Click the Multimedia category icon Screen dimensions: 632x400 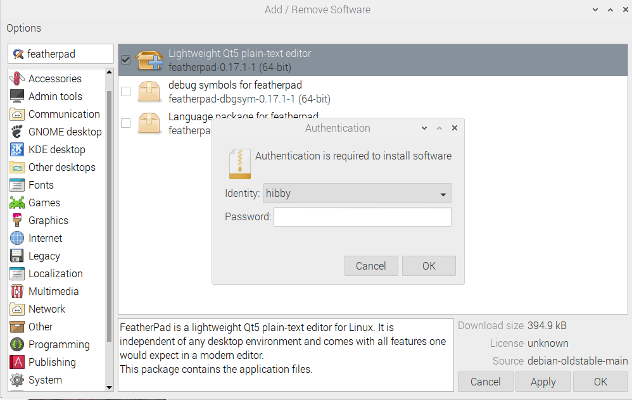coord(17,291)
